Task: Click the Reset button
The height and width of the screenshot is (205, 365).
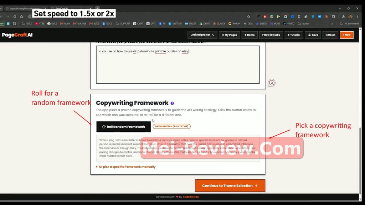Action: point(330,35)
